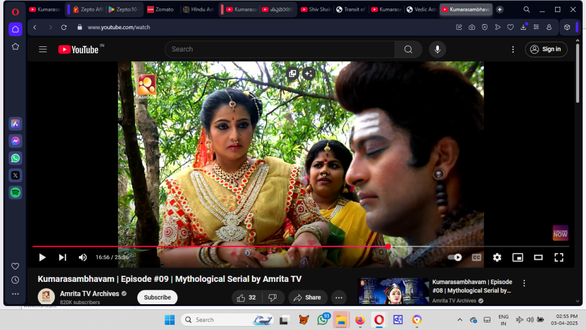Click the YouTube search magnifier button
The width and height of the screenshot is (586, 330).
(x=409, y=49)
